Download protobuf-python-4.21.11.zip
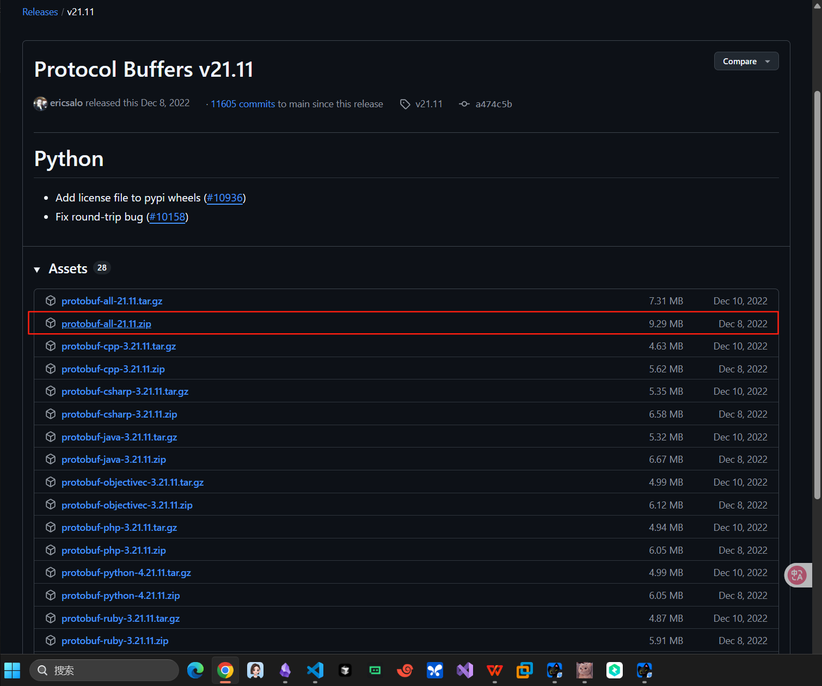Viewport: 822px width, 686px height. point(120,596)
